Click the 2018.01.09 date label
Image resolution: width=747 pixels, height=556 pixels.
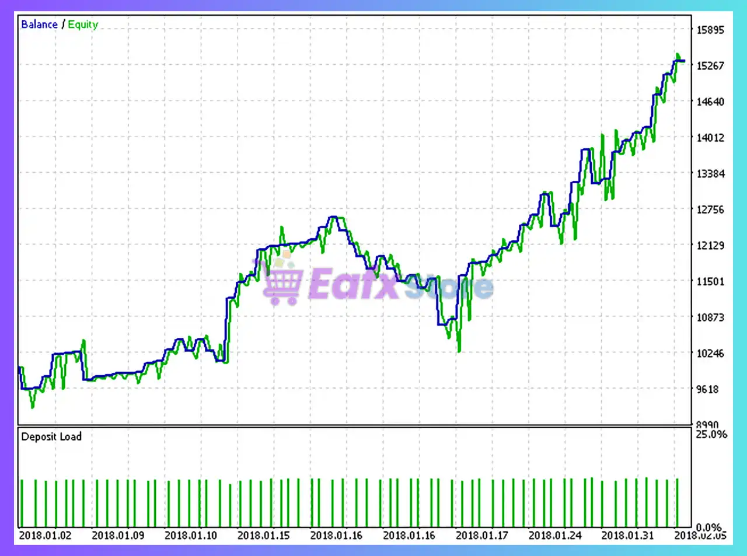pyautogui.click(x=118, y=535)
